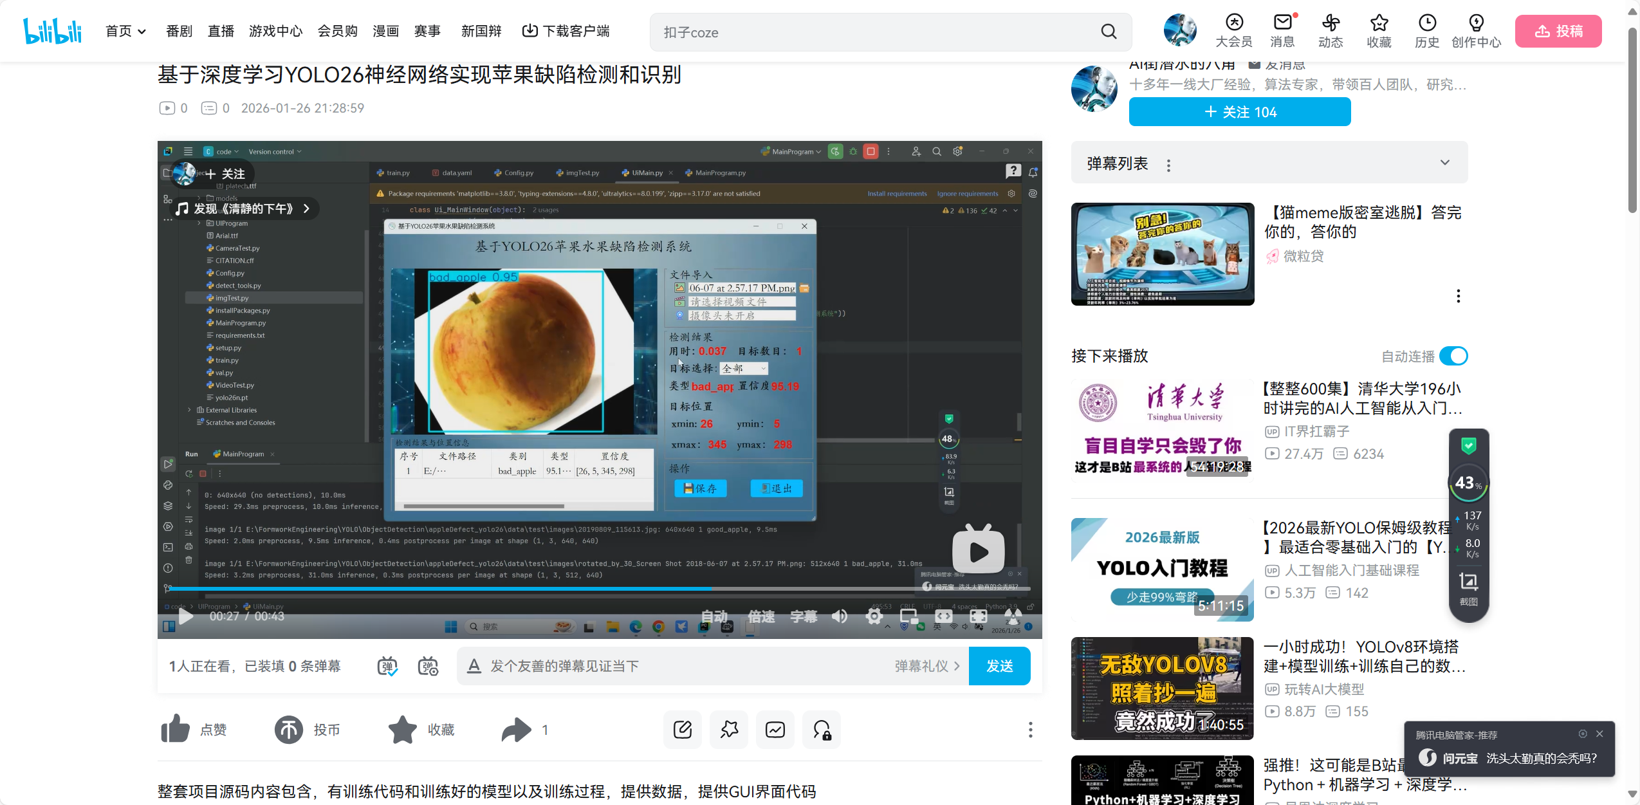Viewport: 1640px width, 805px height.
Task: Mute the video volume icon
Action: click(x=839, y=616)
